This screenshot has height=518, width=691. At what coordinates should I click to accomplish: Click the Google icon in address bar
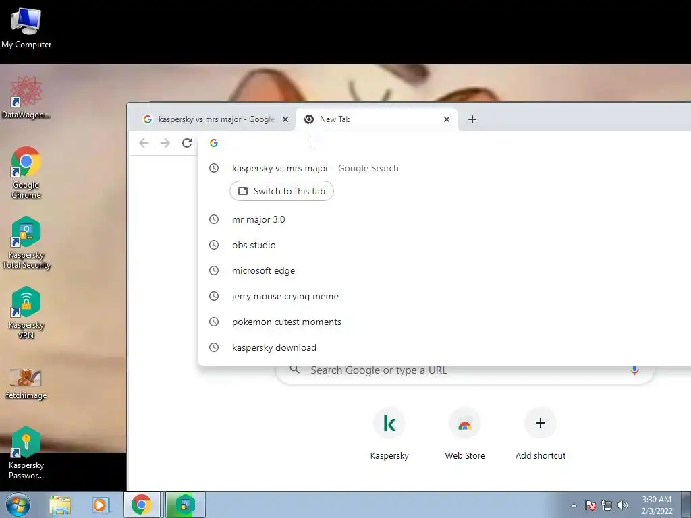tap(214, 143)
